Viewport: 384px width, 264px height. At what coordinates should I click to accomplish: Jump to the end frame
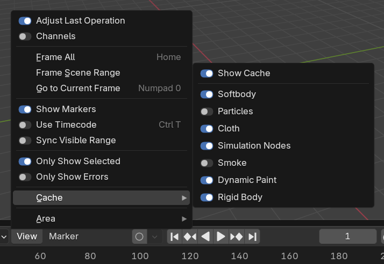[x=252, y=237]
